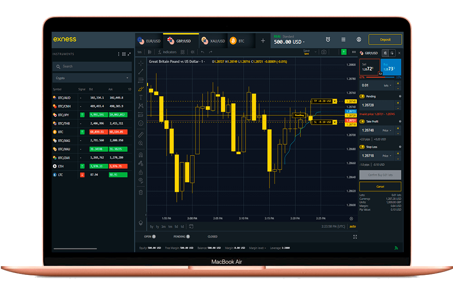The width and height of the screenshot is (453, 298).
Task: Click the Search instruments field
Action: click(92, 67)
